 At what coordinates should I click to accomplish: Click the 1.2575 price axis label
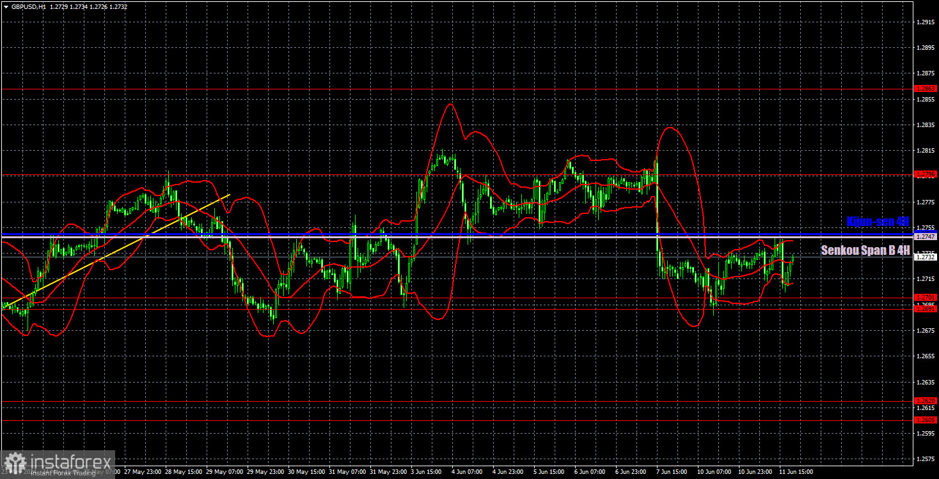[x=926, y=459]
